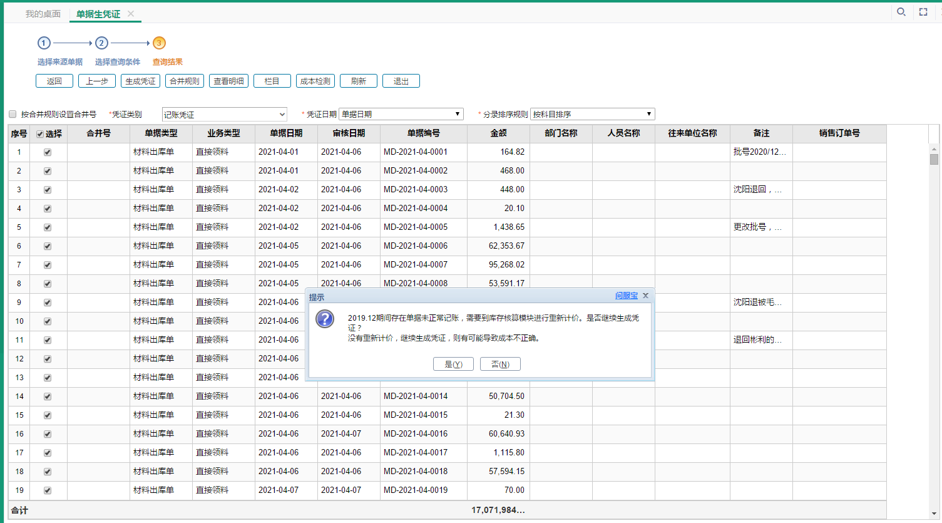Click amount 60,640.93
942x523 pixels.
[506, 434]
